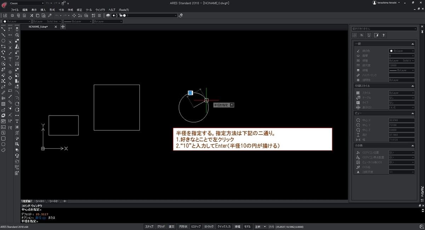Click the first selection icon in Properties palette
Screen dimensions: 425x230
coord(354,35)
